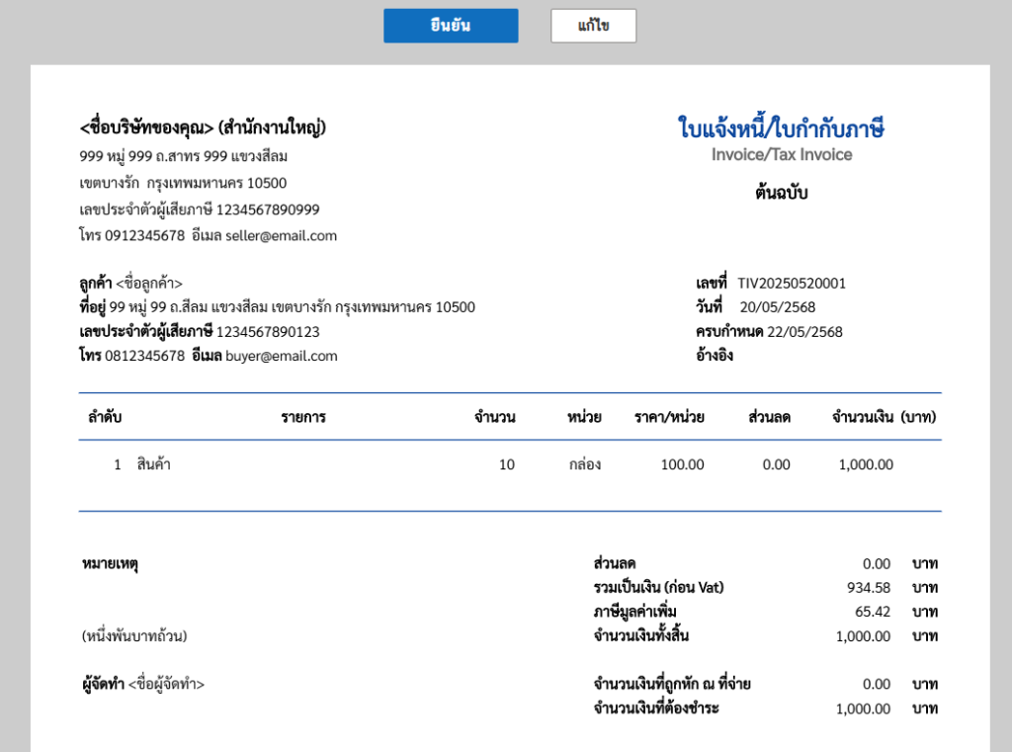
Task: Click the row discount 0.00 cell
Action: pyautogui.click(x=776, y=464)
